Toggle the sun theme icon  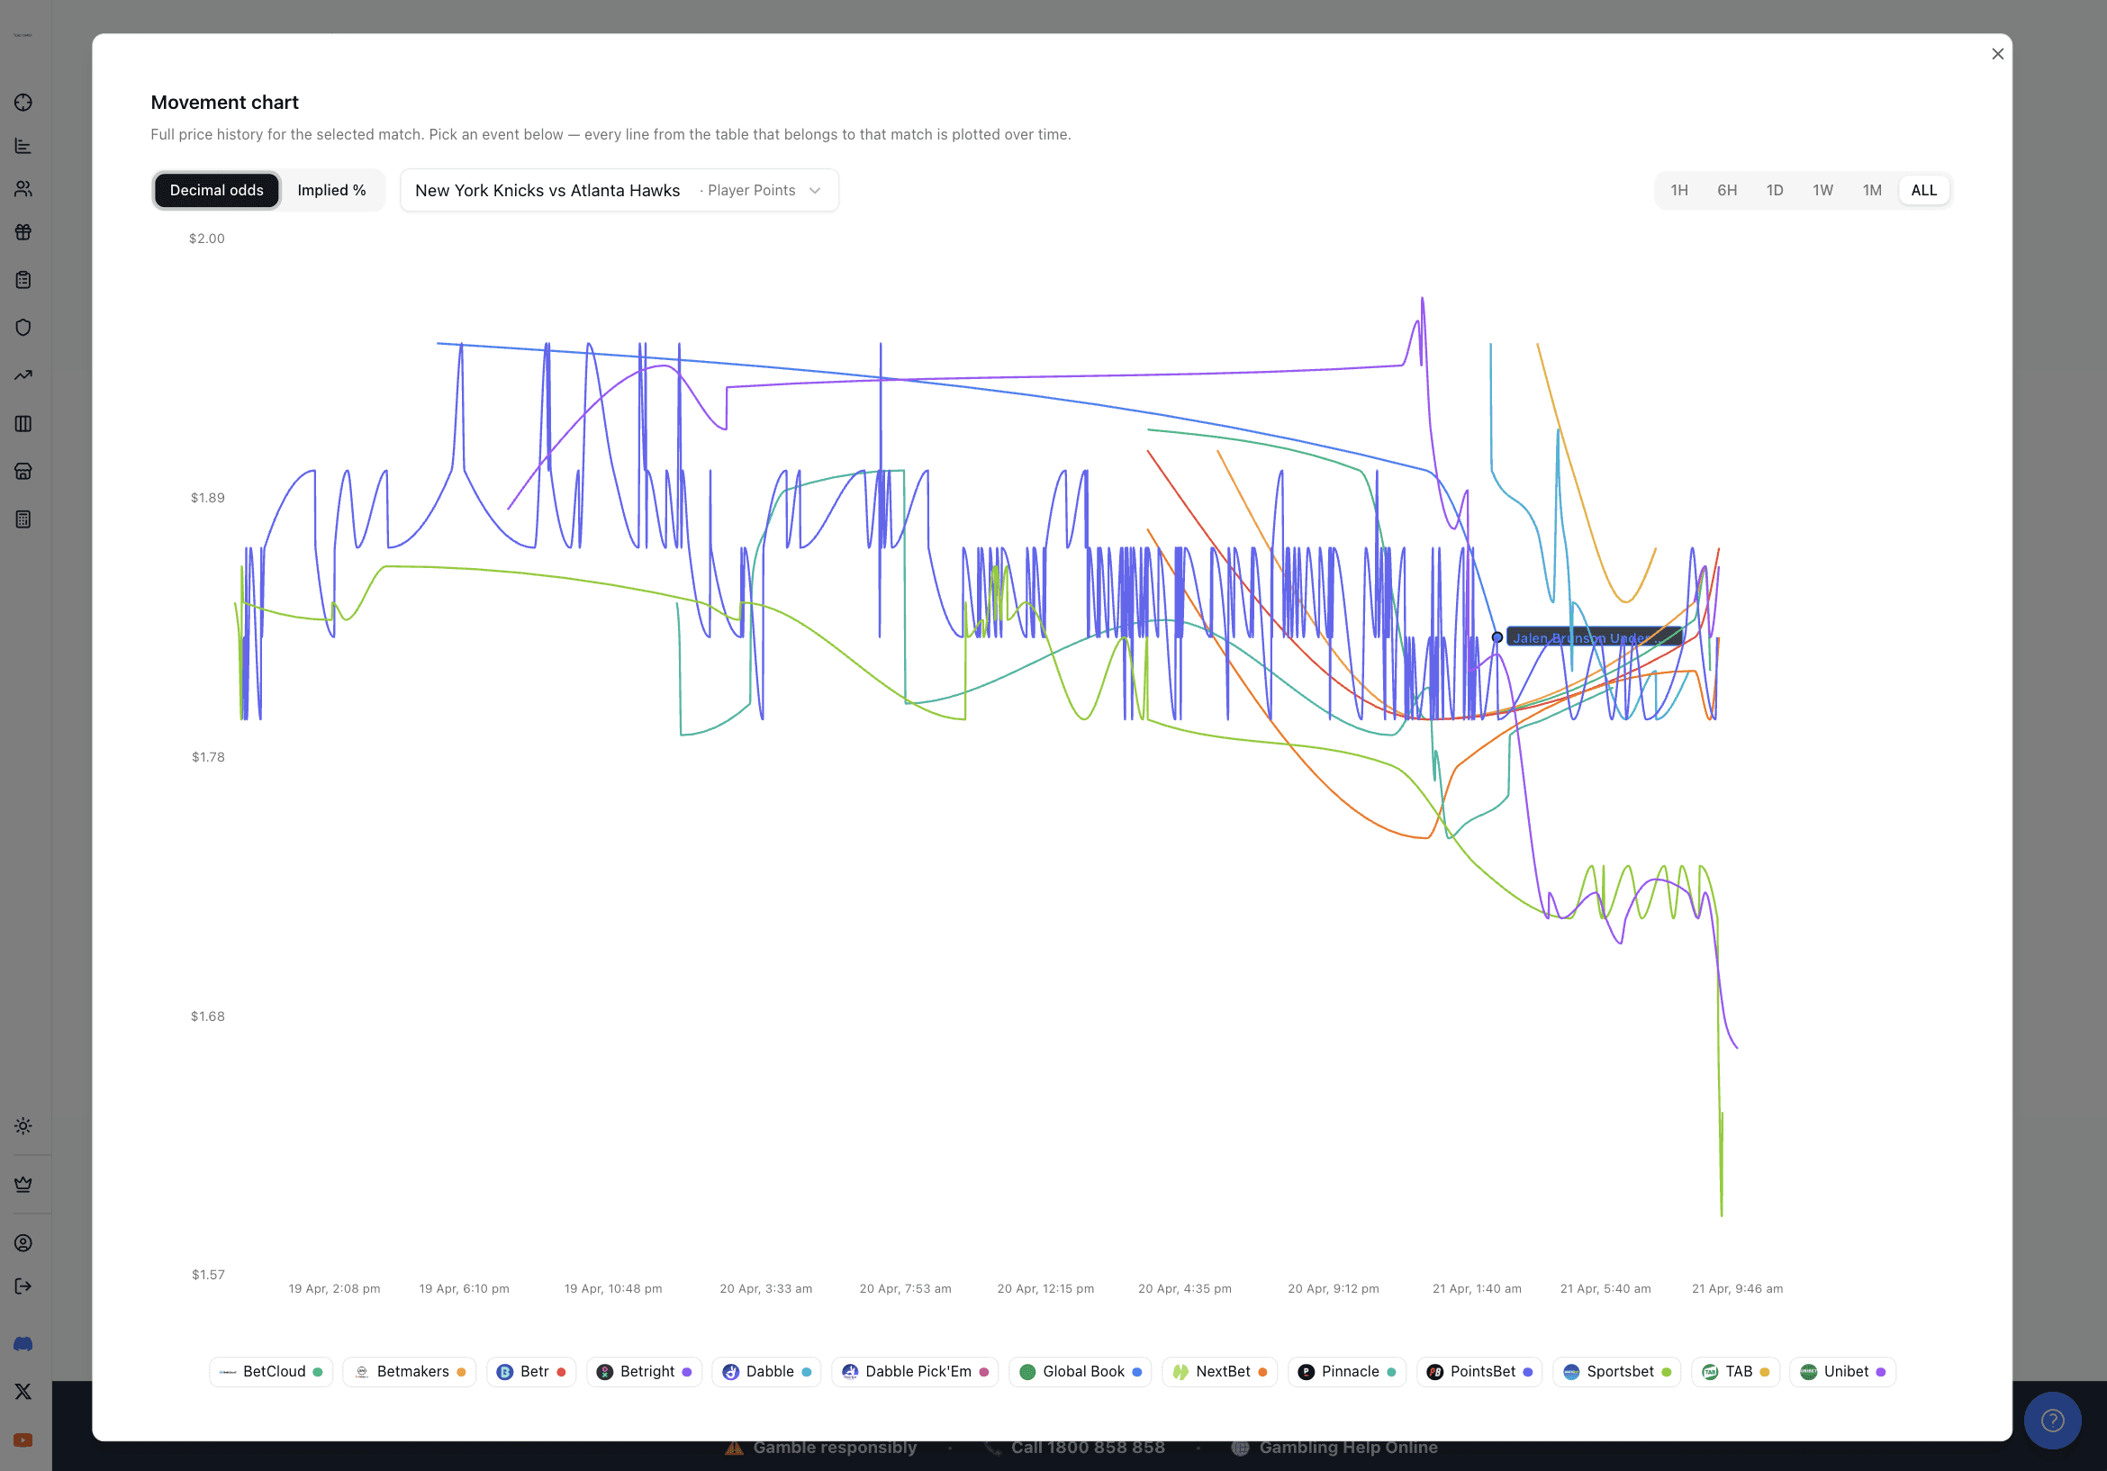(x=23, y=1126)
